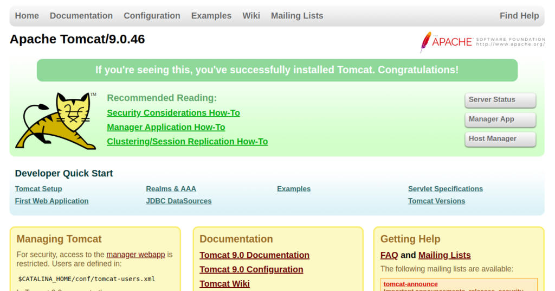This screenshot has height=291, width=555.
Task: Click the $CATALINA_HOME/conf/tomcat-users.xml path text
Action: pos(87,279)
